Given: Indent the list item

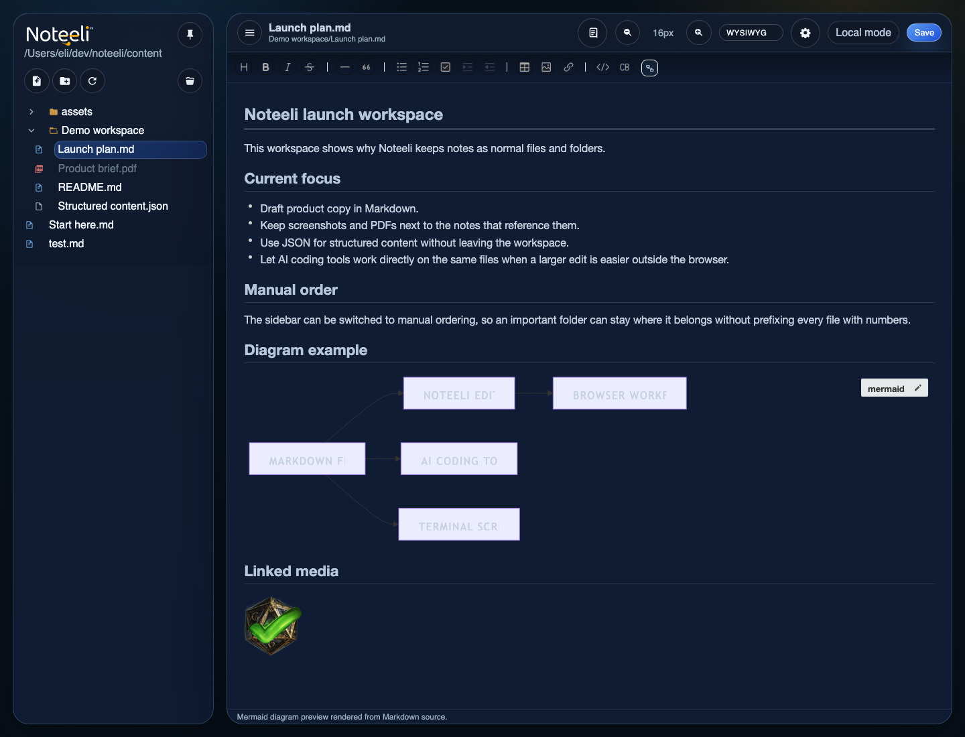Looking at the screenshot, I should click(x=468, y=67).
